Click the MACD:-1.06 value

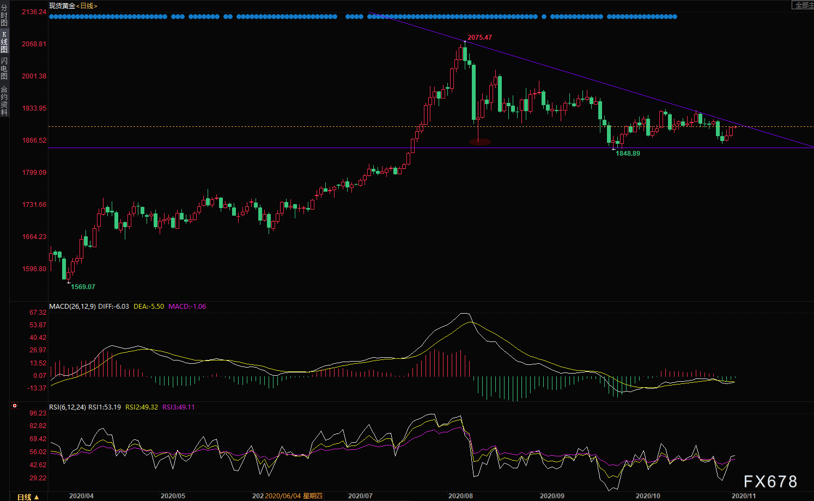(187, 307)
